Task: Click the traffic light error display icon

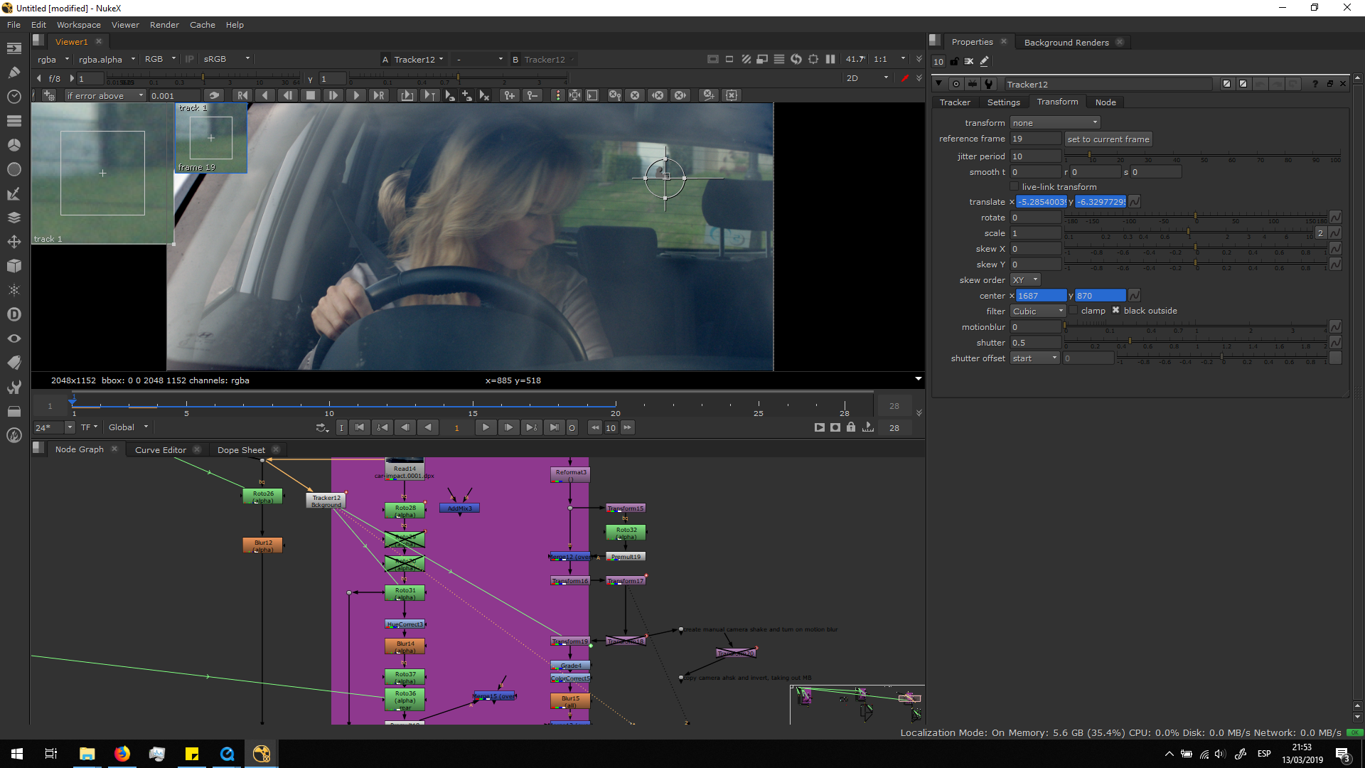Action: (x=557, y=95)
